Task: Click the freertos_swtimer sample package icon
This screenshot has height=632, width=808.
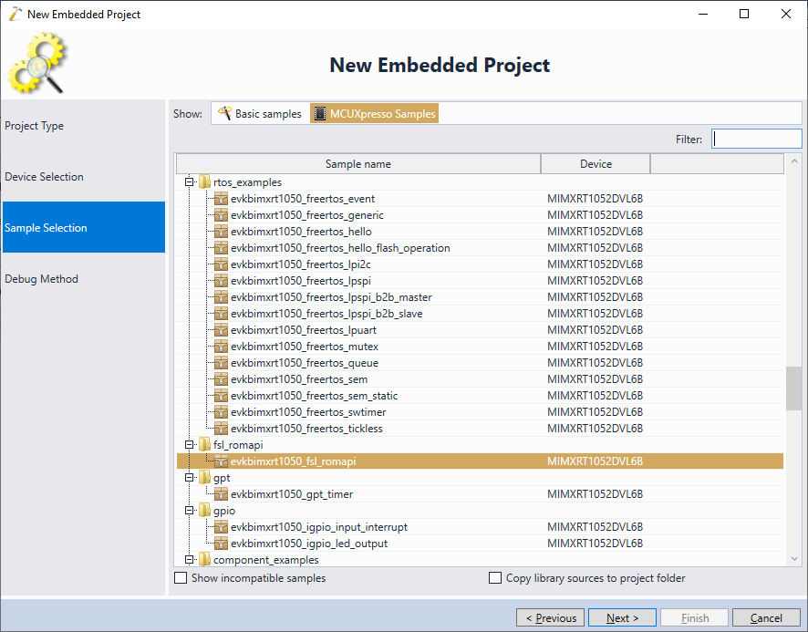Action: click(221, 412)
